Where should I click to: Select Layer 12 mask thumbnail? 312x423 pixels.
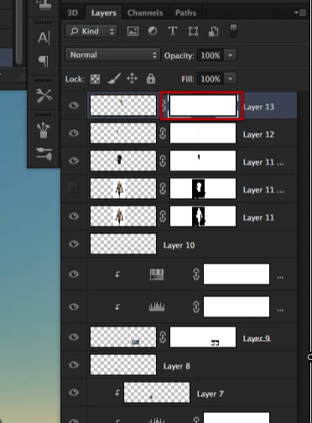[203, 133]
